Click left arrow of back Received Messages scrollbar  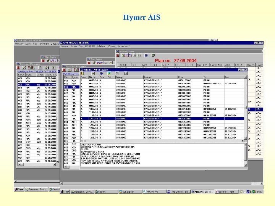pos(19,164)
